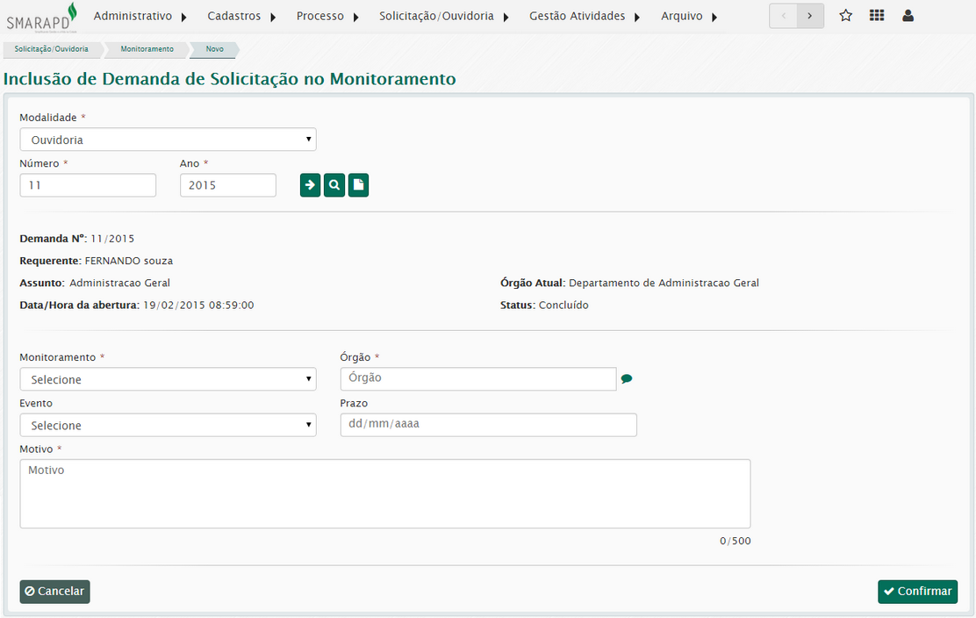
Task: Click the SMARAPD logo
Action: click(x=42, y=17)
